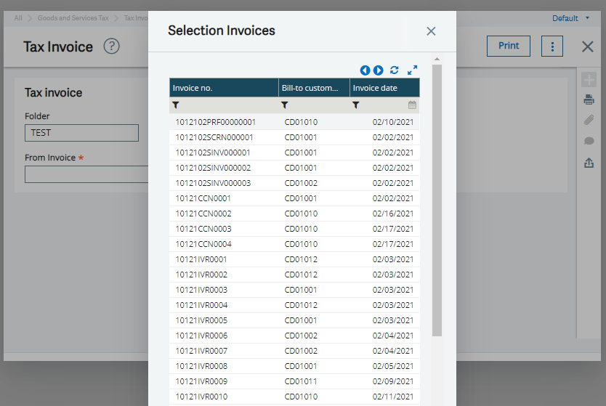
Task: Open the more actions menu beside Print
Action: (x=552, y=46)
